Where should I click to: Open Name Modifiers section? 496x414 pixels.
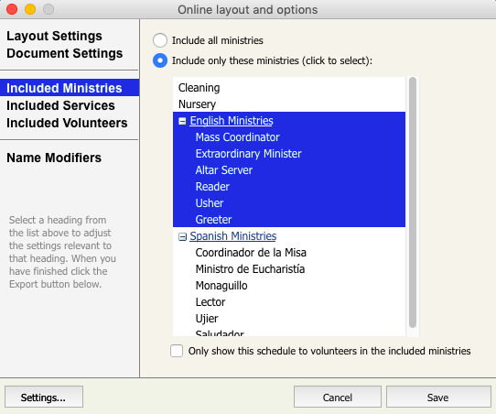pos(54,158)
